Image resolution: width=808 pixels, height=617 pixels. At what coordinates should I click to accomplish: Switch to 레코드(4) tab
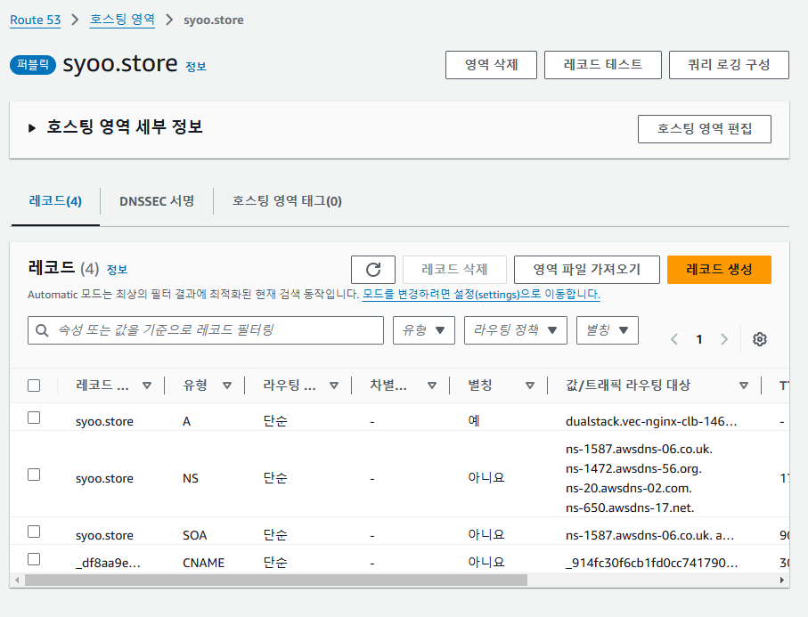click(x=55, y=201)
